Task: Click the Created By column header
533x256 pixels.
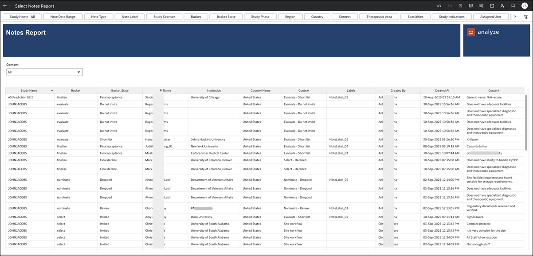Action: (398, 90)
